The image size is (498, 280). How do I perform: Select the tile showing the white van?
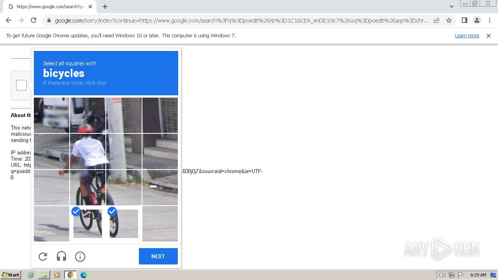[x=51, y=115]
